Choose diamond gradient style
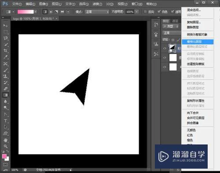Screen dimensions: 220x173 [68, 12]
